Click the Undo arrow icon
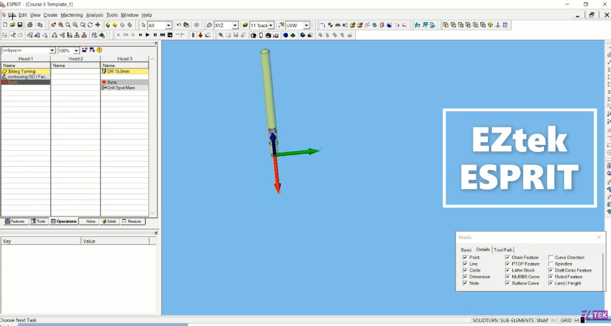Image resolution: width=611 pixels, height=326 pixels. [179, 25]
